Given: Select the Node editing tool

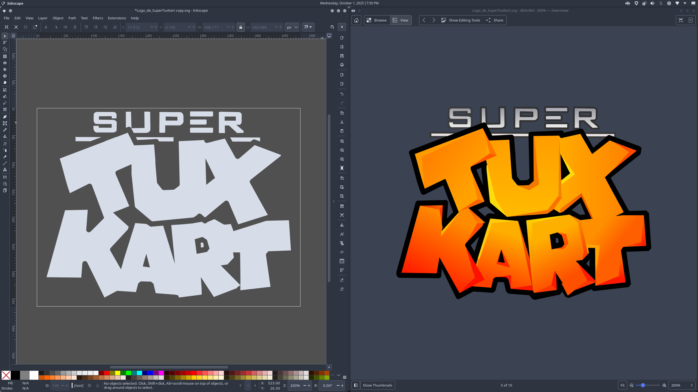Looking at the screenshot, I should click(x=5, y=42).
